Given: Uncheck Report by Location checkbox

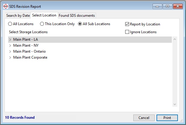Looking at the screenshot, I should [x=127, y=24].
